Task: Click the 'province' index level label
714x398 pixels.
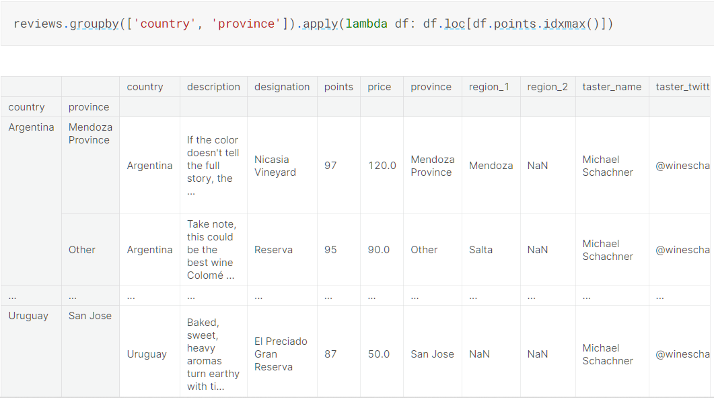Action: coord(89,107)
